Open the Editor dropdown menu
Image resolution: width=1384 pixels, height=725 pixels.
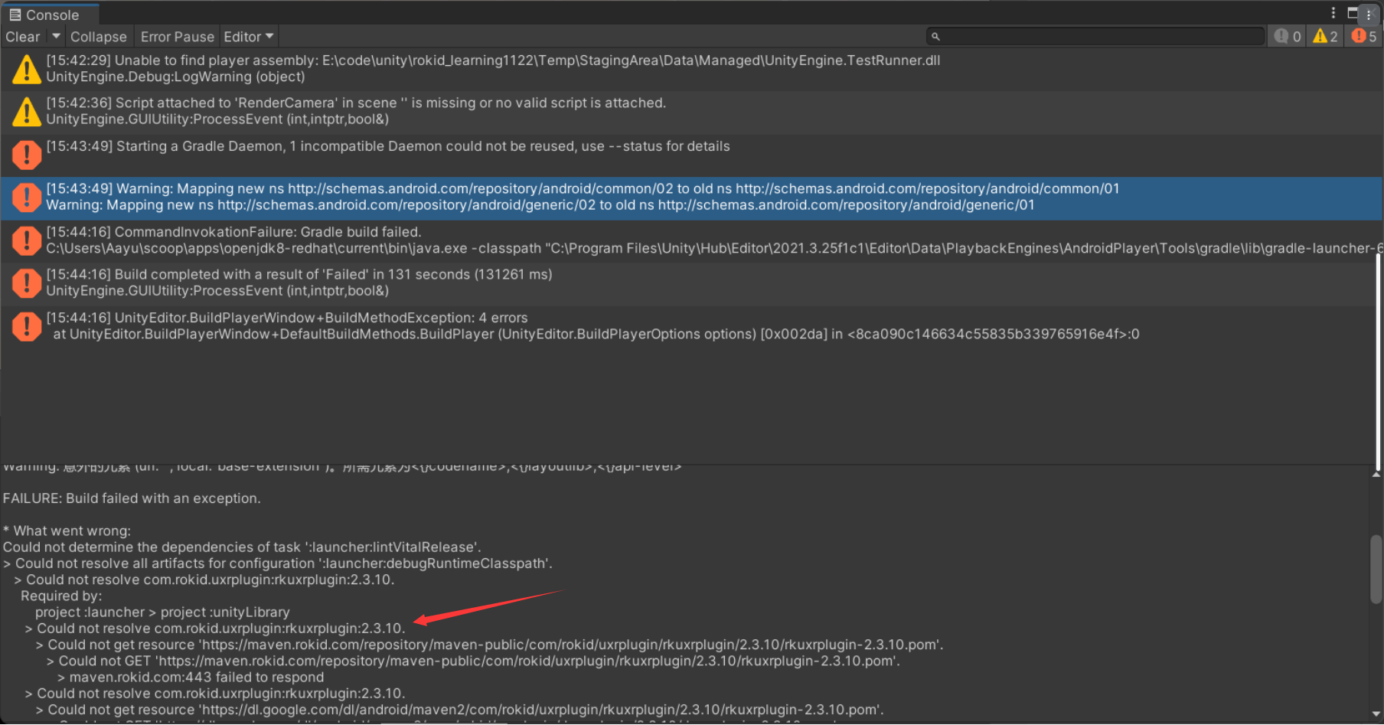(248, 37)
